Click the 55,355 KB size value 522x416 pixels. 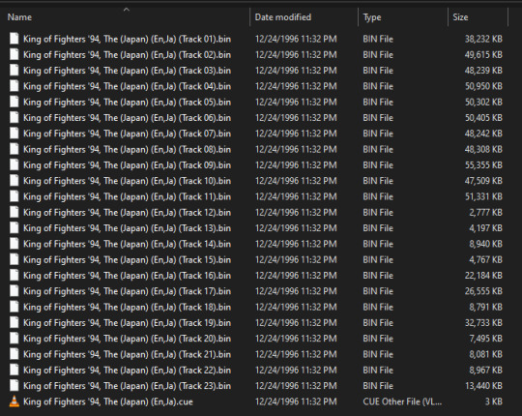483,164
